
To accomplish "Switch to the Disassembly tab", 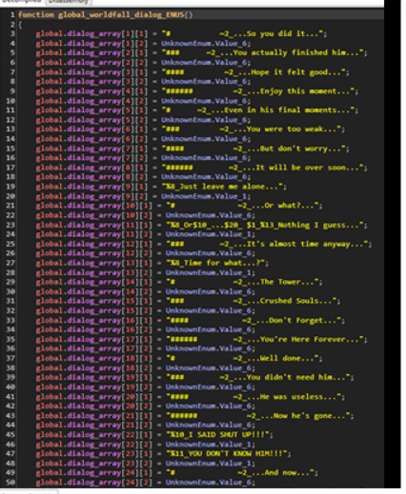I will coord(69,2).
